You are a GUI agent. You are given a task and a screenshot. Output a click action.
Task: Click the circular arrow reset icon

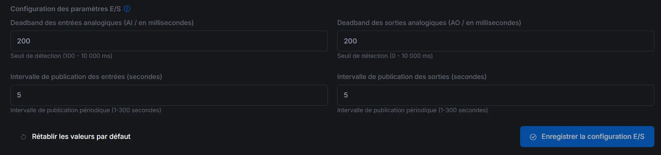click(23, 137)
